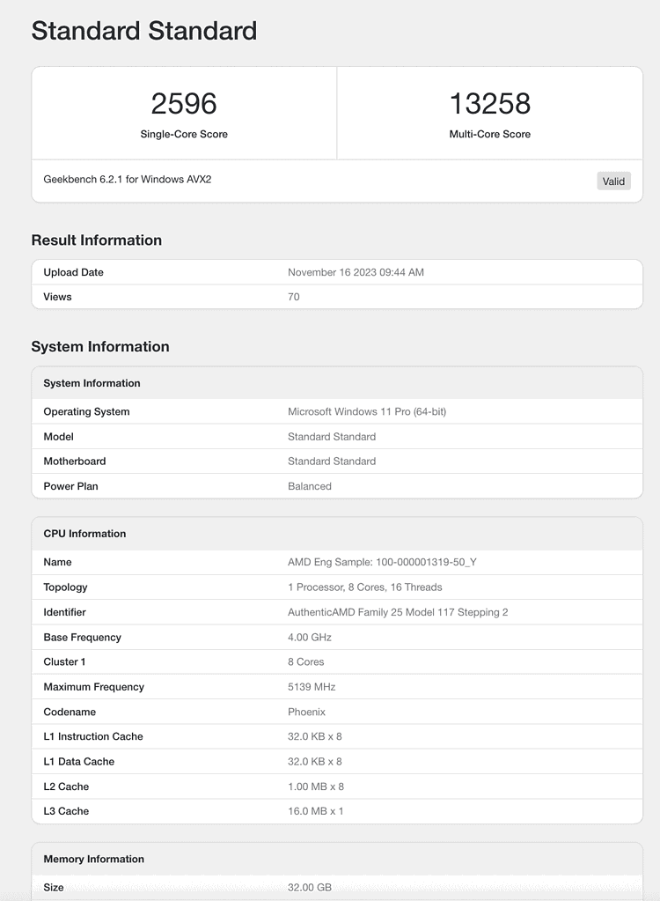Click L1 Data Cache value 32.0 KB x 8
Viewport: 660px width, 901px height.
(314, 762)
